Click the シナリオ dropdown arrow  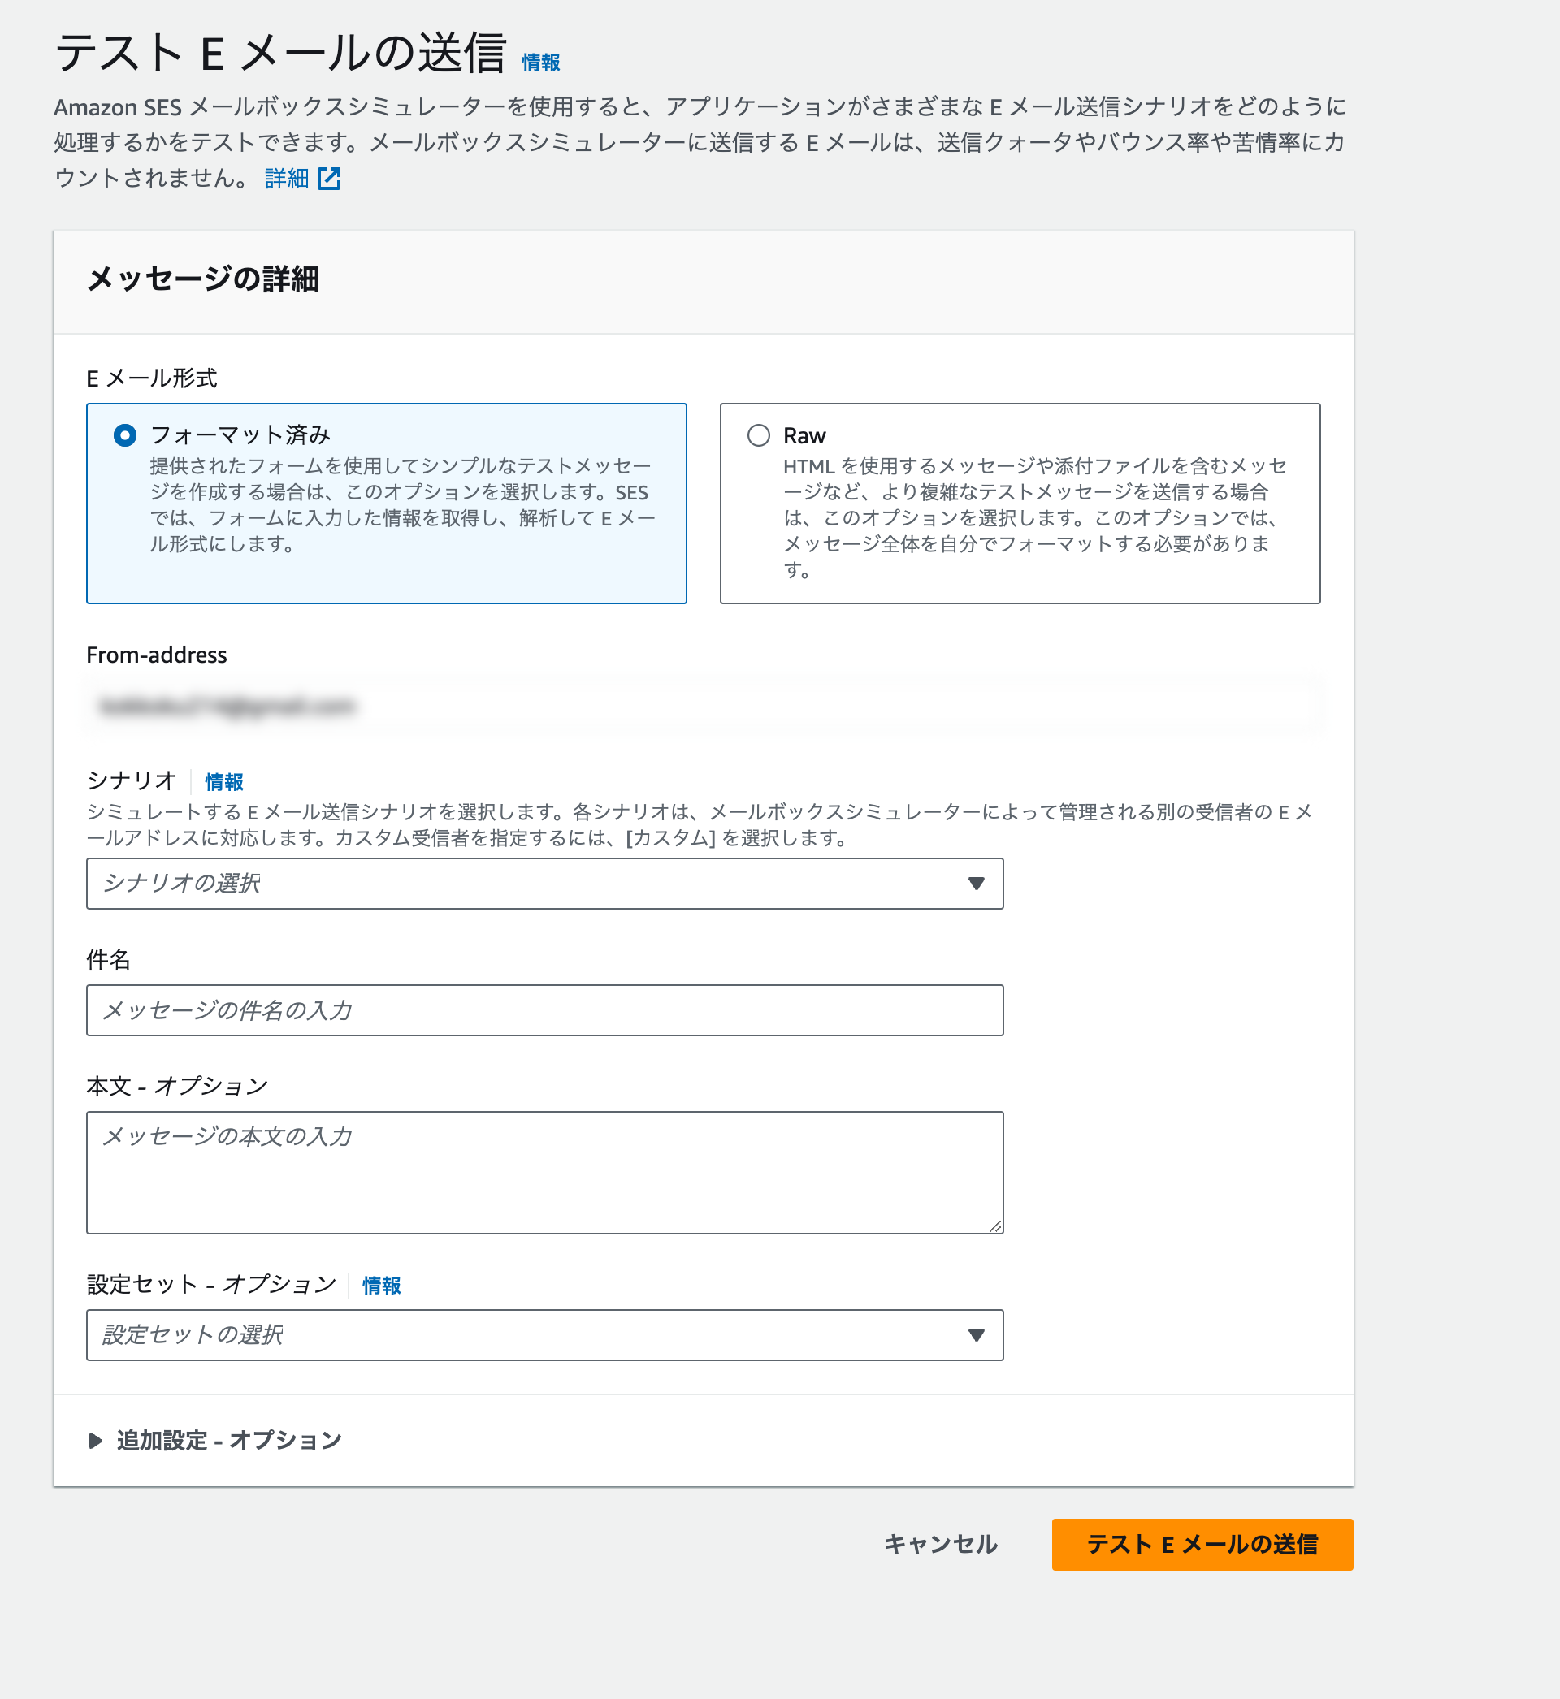[x=976, y=884]
